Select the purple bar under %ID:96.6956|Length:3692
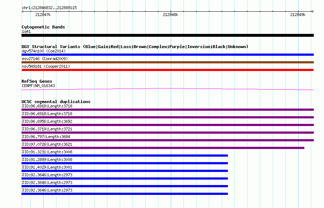Viewport: 324px width, 208px height. point(167,125)
